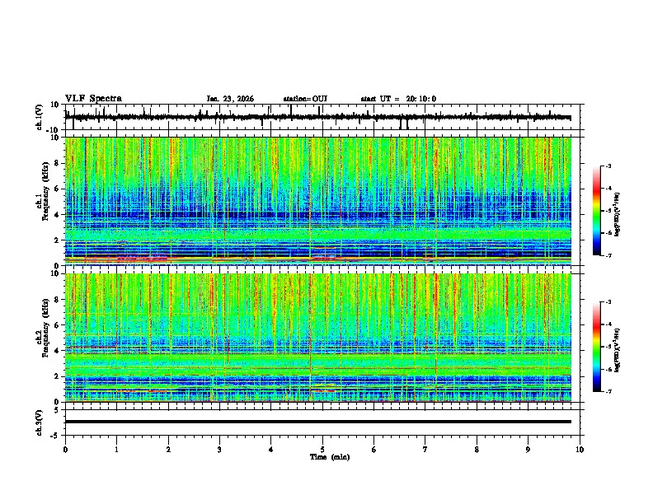Viewport: 653px width, 504px height.
Task: Click the ch.1 "Frequency (kHz)" axis label
Action: 45,192
